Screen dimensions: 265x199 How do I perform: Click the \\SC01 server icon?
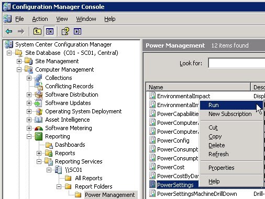[x=59, y=170]
